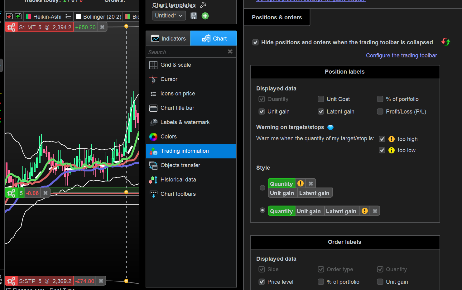Open the chart list icon beside Heikin-Ashi
Viewport: 462px width, 290px height.
(68, 17)
